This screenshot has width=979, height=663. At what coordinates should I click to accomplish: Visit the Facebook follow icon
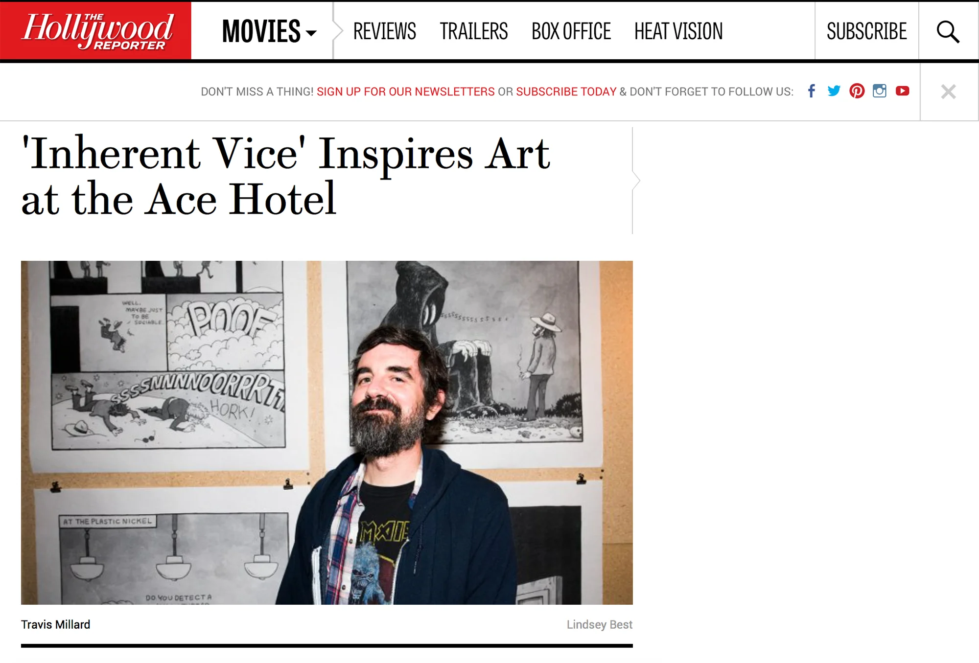[812, 91]
